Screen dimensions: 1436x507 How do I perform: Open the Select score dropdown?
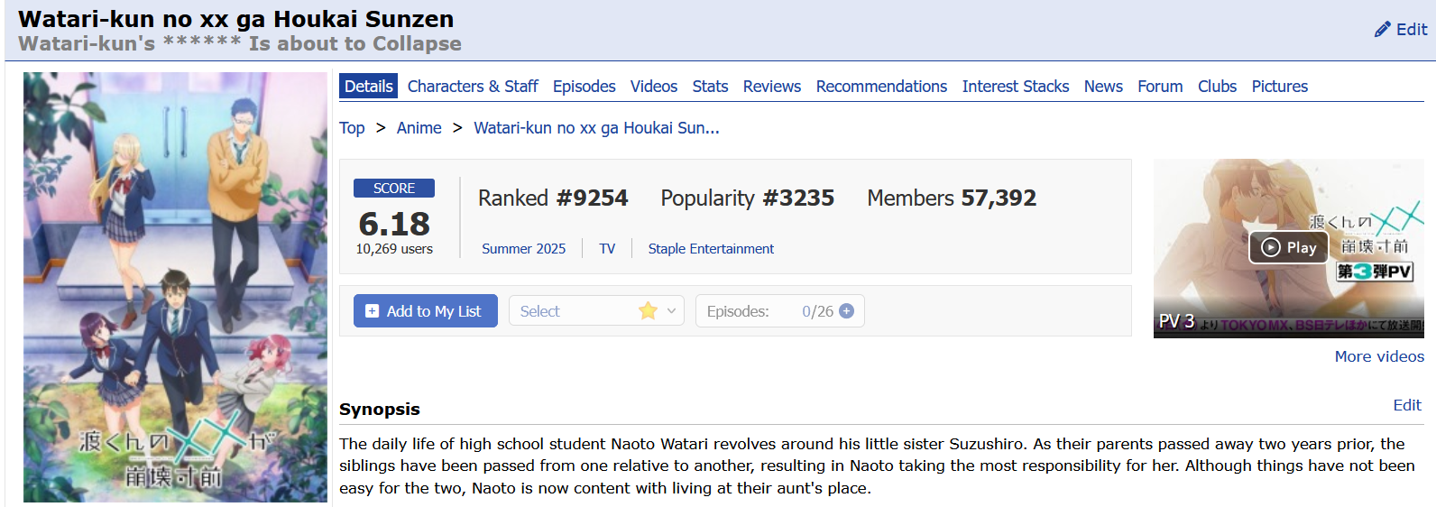pos(596,310)
